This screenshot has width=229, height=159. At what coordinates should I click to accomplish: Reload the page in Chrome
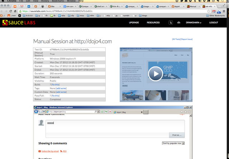coord(11,11)
